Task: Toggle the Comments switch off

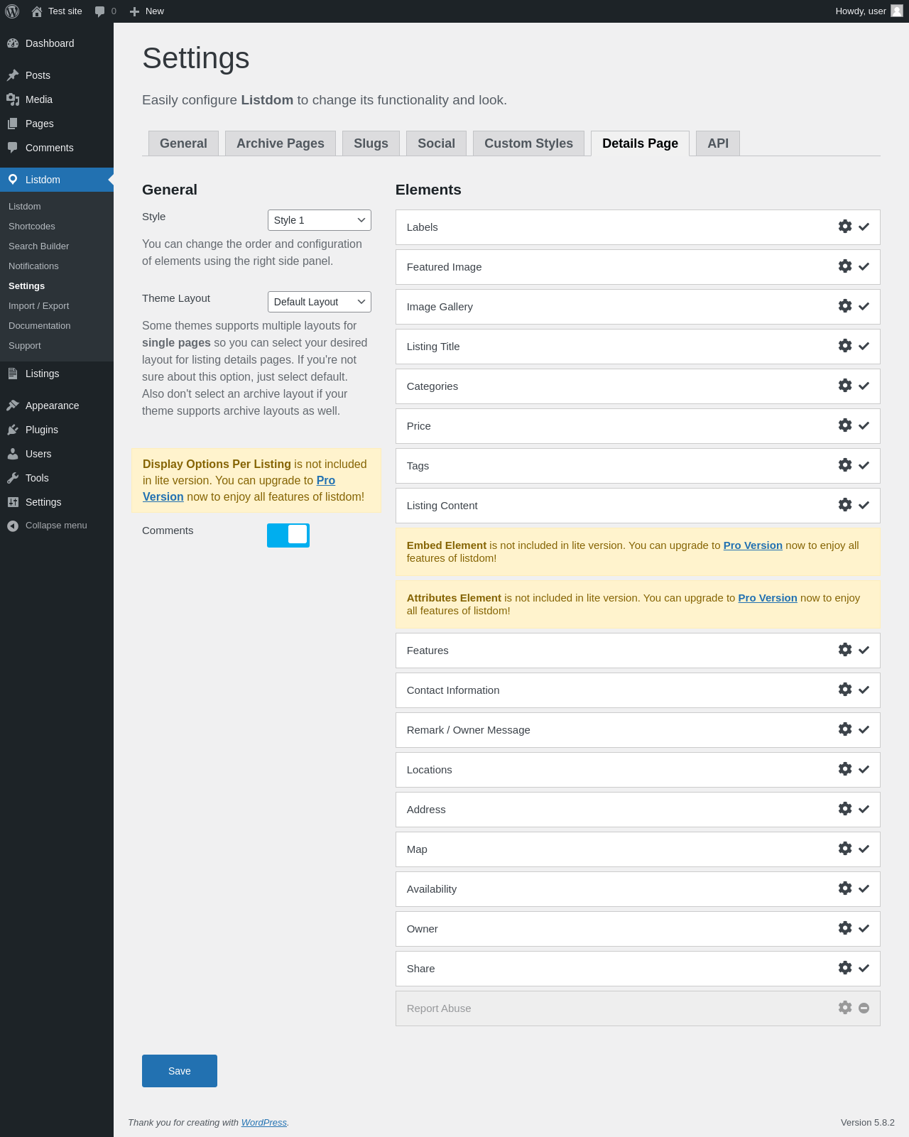Action: point(288,535)
